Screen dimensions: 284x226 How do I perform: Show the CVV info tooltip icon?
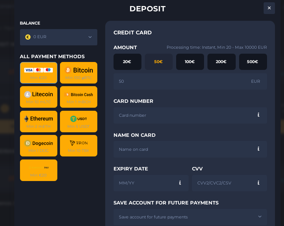[258, 183]
